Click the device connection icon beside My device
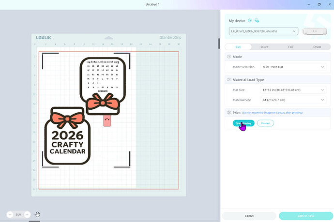 tap(257, 20)
